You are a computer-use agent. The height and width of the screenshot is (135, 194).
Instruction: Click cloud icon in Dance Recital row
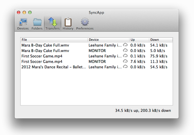[x=125, y=66]
